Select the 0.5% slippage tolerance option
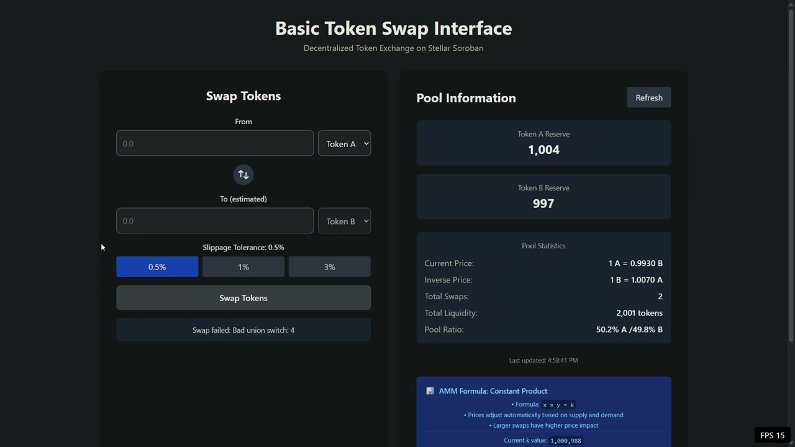This screenshot has height=447, width=795. [157, 267]
